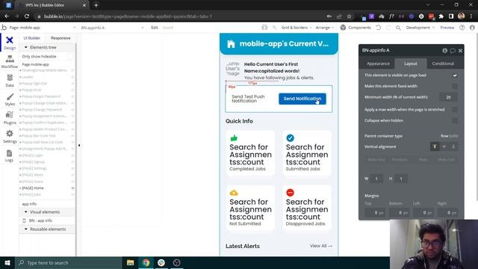The width and height of the screenshot is (478, 269).
Task: Collapse the Reusable elements section
Action: [26, 229]
